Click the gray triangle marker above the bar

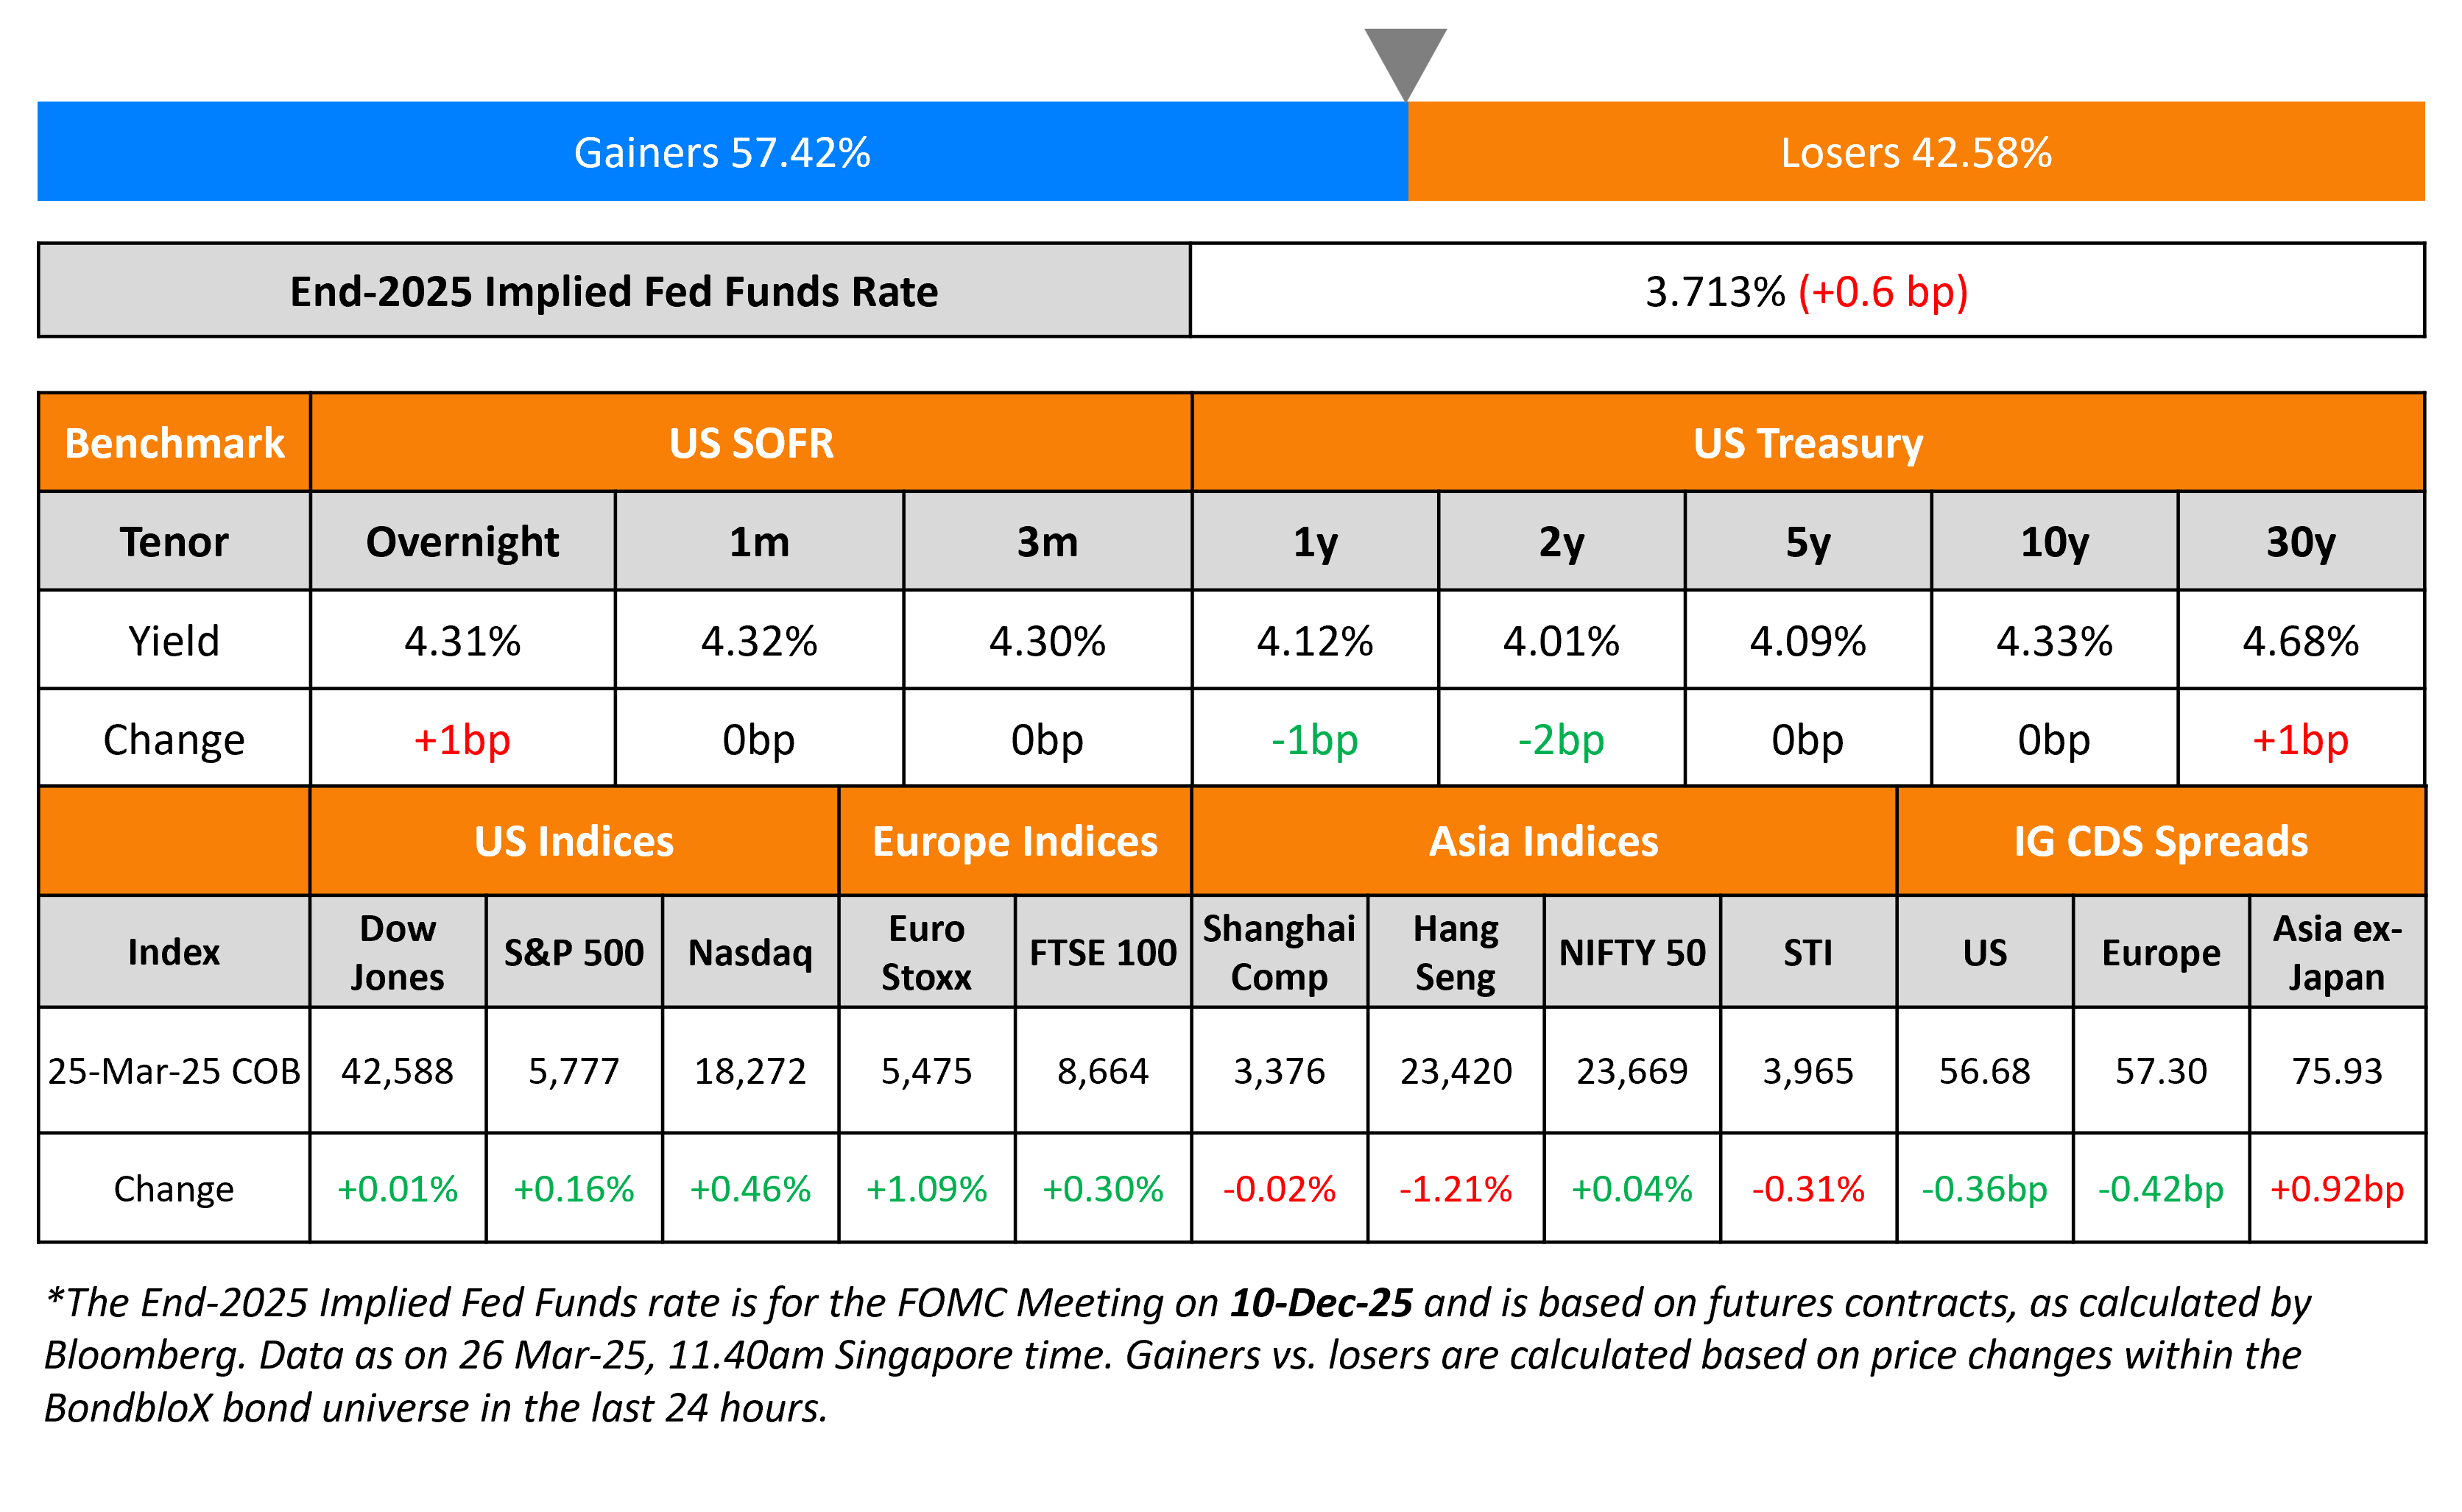[x=1405, y=58]
